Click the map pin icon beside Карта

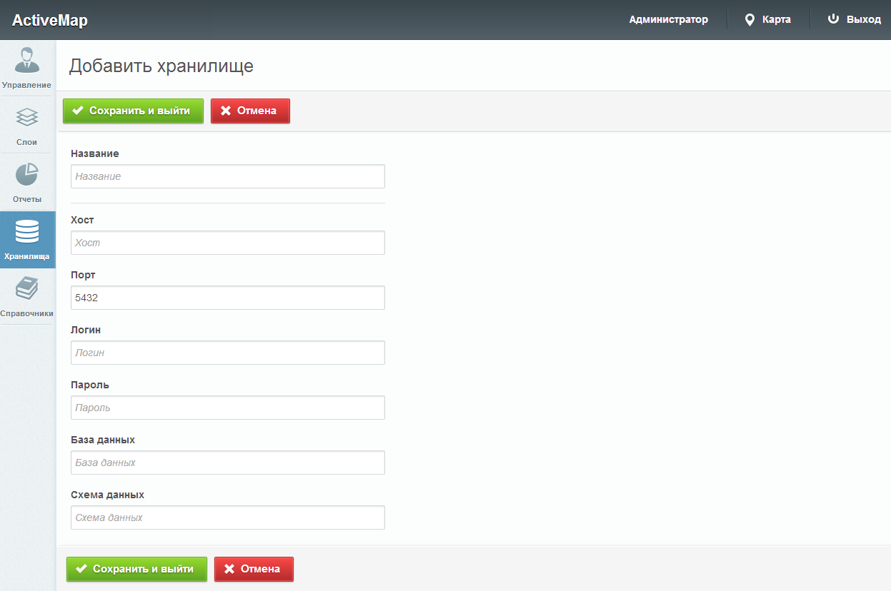pyautogui.click(x=748, y=19)
